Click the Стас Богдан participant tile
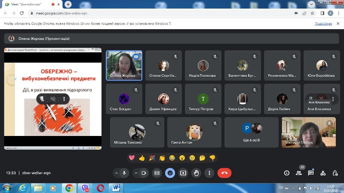Image resolution: width=344 pixels, height=193 pixels. click(x=124, y=99)
